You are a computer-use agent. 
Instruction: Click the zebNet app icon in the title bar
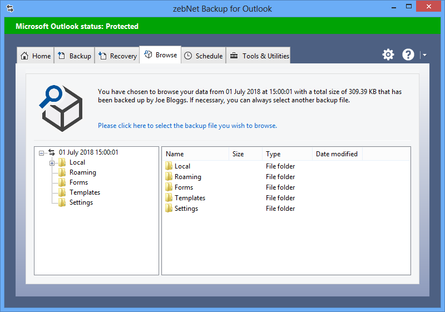click(10, 8)
